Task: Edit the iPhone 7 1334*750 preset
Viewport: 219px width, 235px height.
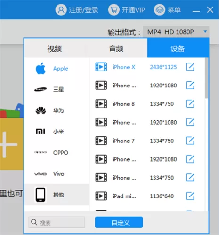Action: [190, 141]
